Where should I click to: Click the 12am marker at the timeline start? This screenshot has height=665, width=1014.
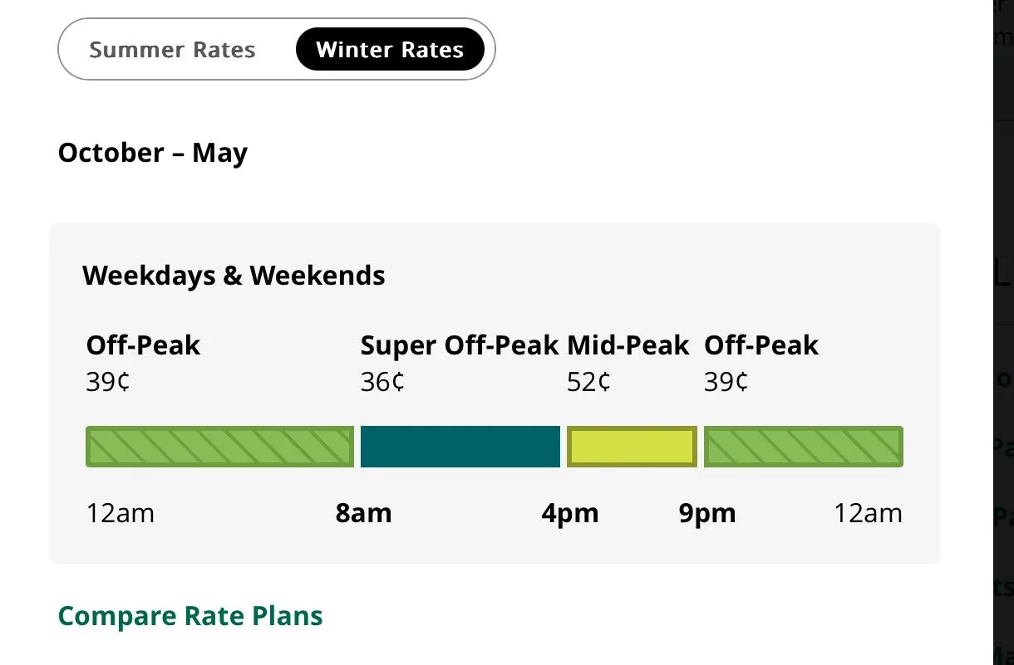(x=121, y=513)
